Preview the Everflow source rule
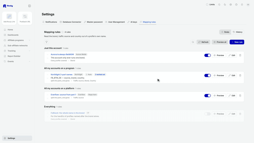Viewport: 254px width, 143px height. 219,95
